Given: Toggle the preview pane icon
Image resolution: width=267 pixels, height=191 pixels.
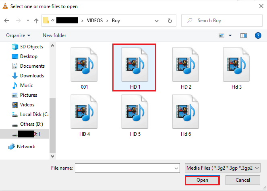Looking at the screenshot, I should (x=243, y=35).
